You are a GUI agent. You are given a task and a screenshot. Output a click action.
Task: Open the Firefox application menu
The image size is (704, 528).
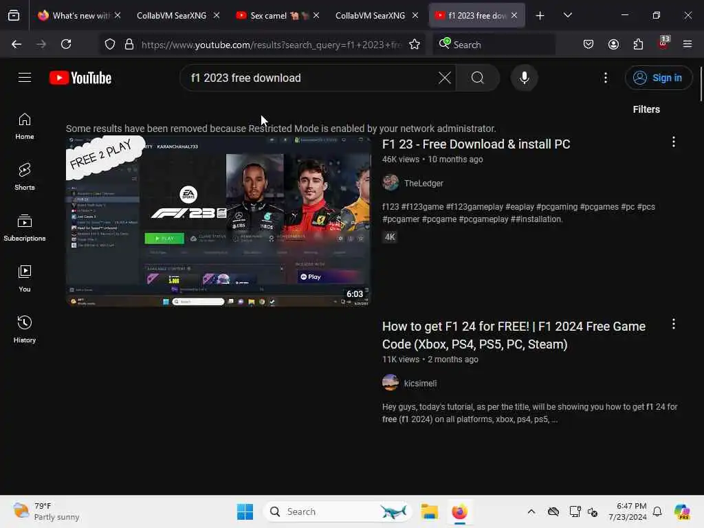point(687,44)
